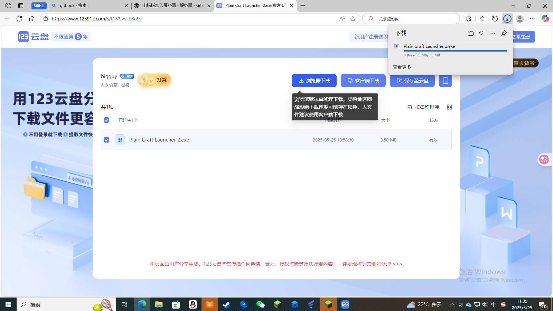Image resolution: width=553 pixels, height=311 pixels.
Task: Click the weather widget 22°C 多云
Action: [424, 304]
